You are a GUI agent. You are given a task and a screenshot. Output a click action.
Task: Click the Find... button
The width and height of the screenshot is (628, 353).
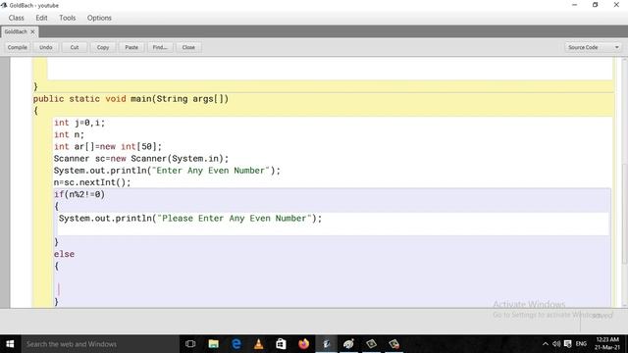click(160, 47)
